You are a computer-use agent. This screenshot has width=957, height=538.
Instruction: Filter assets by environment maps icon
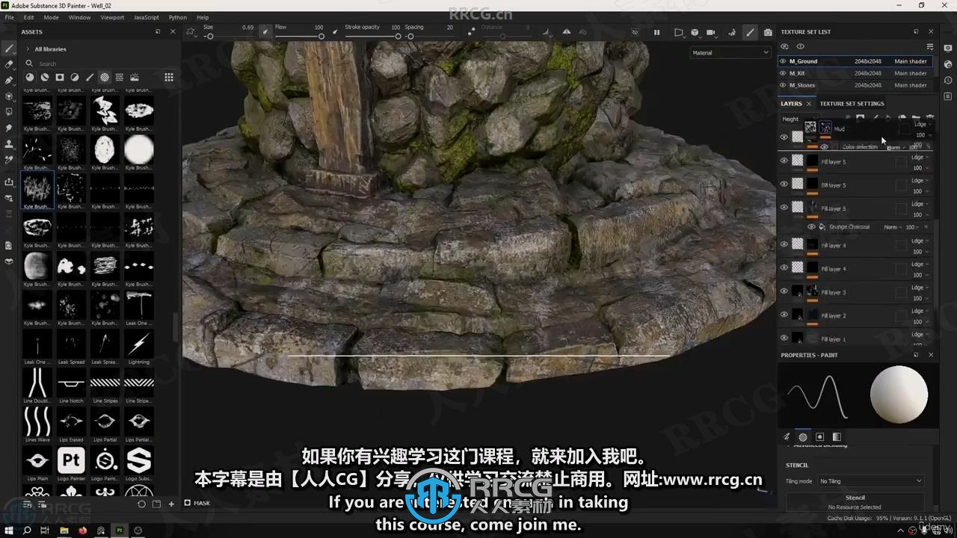[135, 77]
